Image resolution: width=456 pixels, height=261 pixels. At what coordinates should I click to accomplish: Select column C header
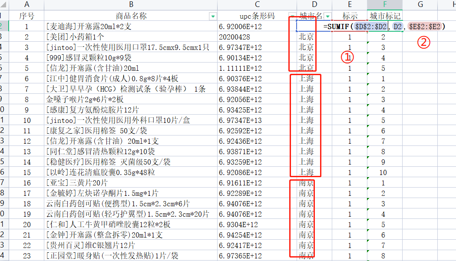click(x=257, y=4)
